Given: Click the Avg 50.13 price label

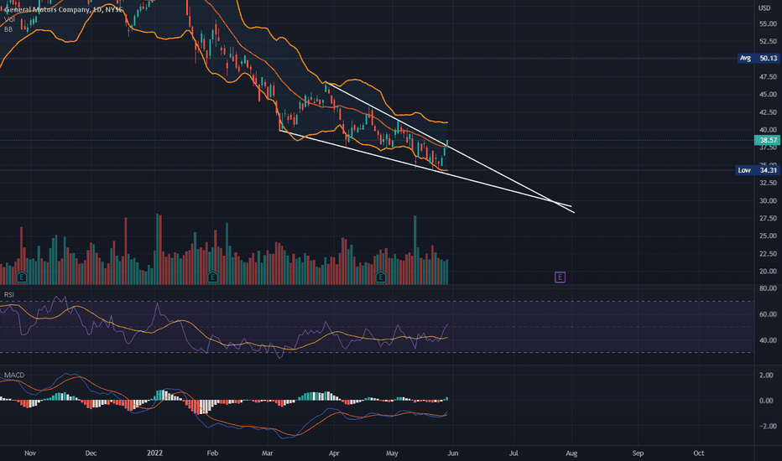Looking at the screenshot, I should (758, 59).
